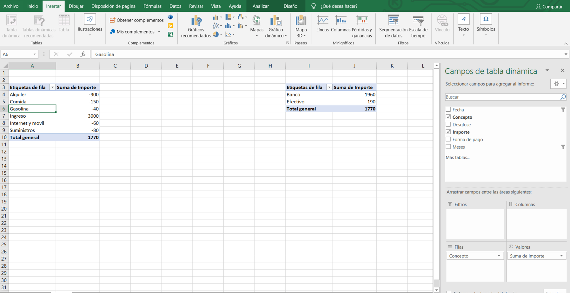Insert a Líneas sparkline
The height and width of the screenshot is (293, 570).
point(322,24)
